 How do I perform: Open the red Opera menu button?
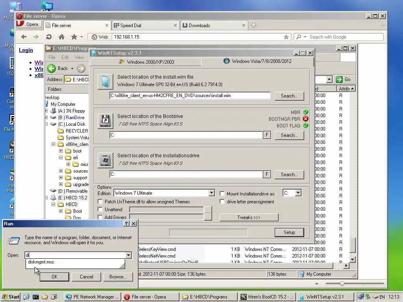coord(28,24)
